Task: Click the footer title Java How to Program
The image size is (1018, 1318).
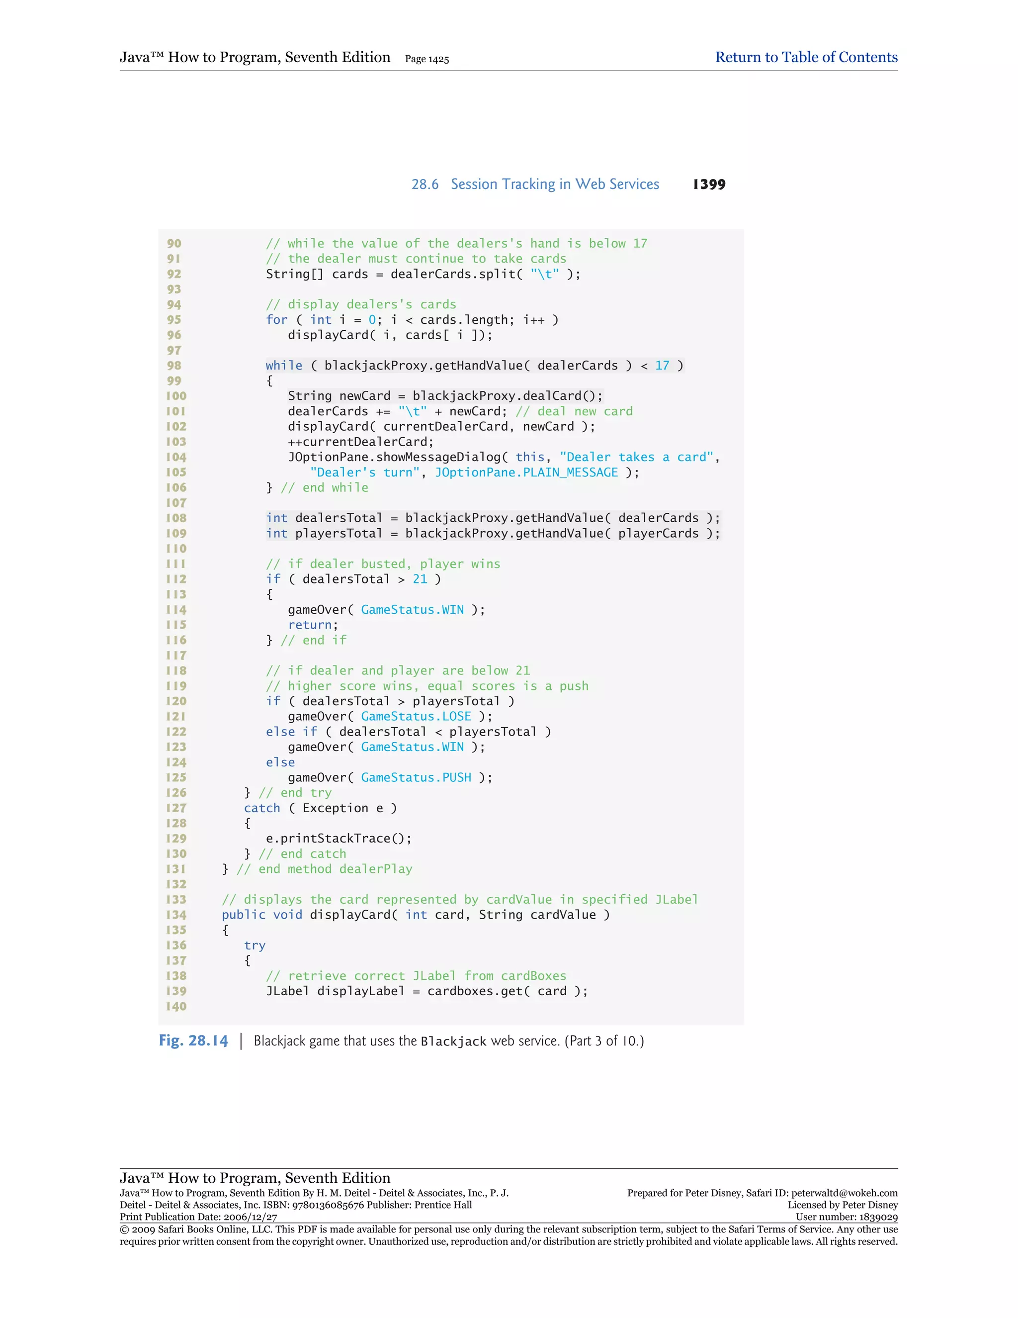Action: pos(254,1177)
